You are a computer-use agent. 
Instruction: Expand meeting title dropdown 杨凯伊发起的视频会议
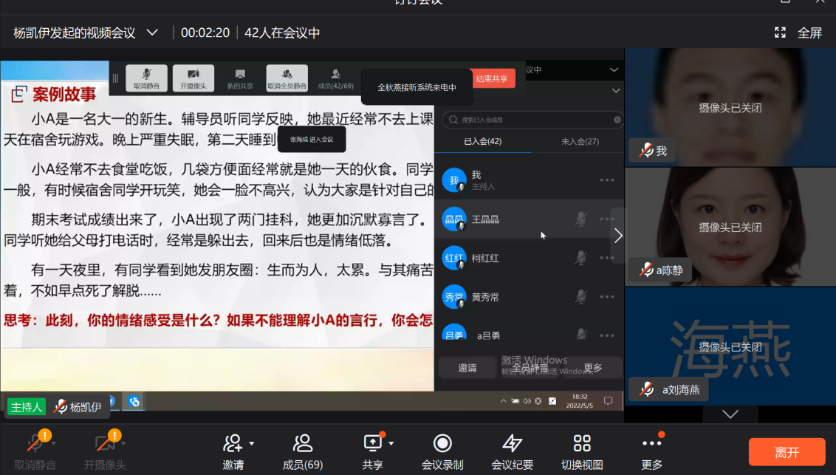(152, 33)
